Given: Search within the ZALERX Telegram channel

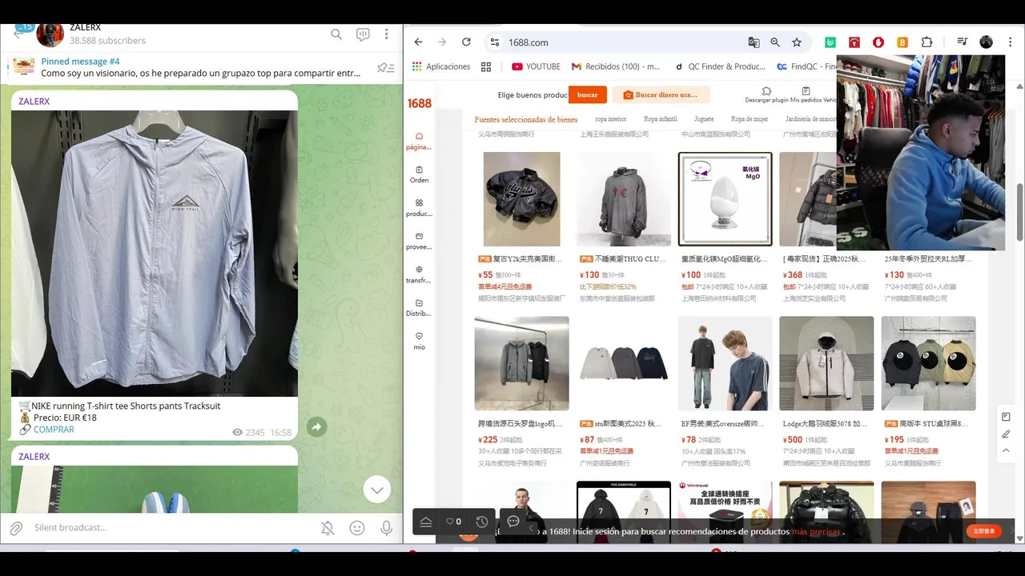Looking at the screenshot, I should (336, 34).
